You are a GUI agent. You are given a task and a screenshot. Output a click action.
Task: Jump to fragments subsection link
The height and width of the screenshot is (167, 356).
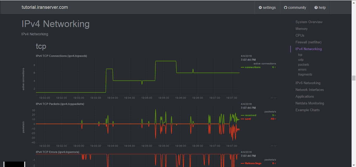tap(305, 75)
